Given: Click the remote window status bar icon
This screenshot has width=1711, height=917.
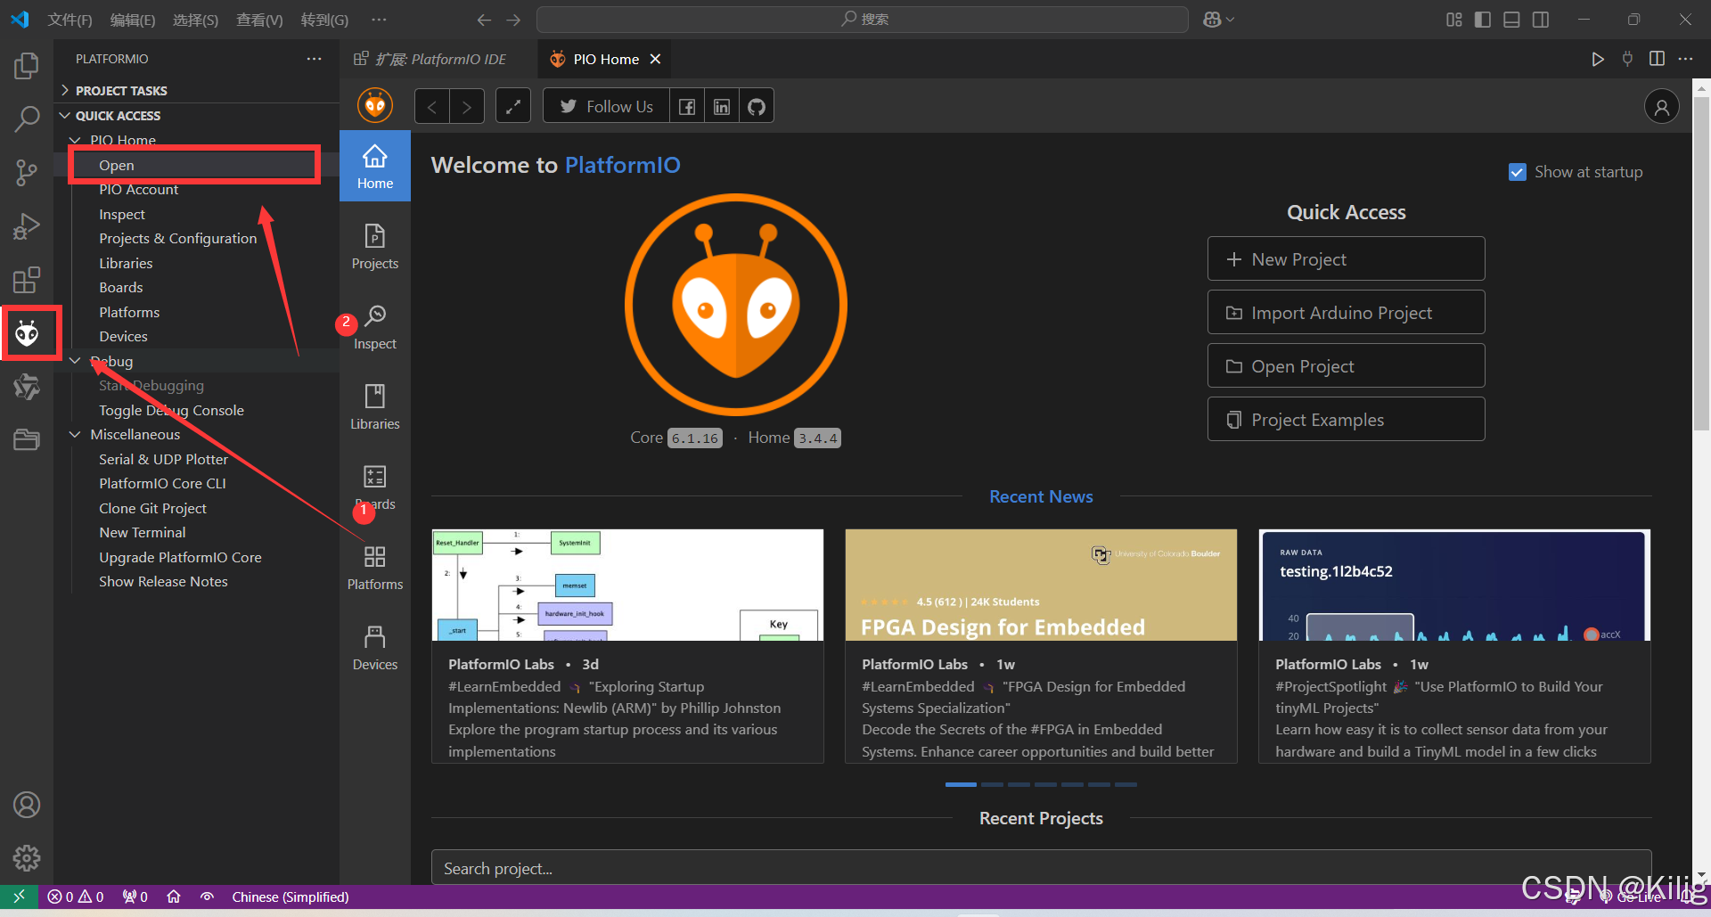Looking at the screenshot, I should [19, 897].
